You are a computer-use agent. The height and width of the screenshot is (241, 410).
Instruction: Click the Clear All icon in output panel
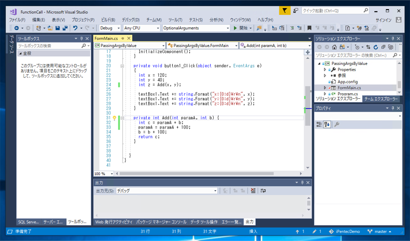click(x=253, y=191)
